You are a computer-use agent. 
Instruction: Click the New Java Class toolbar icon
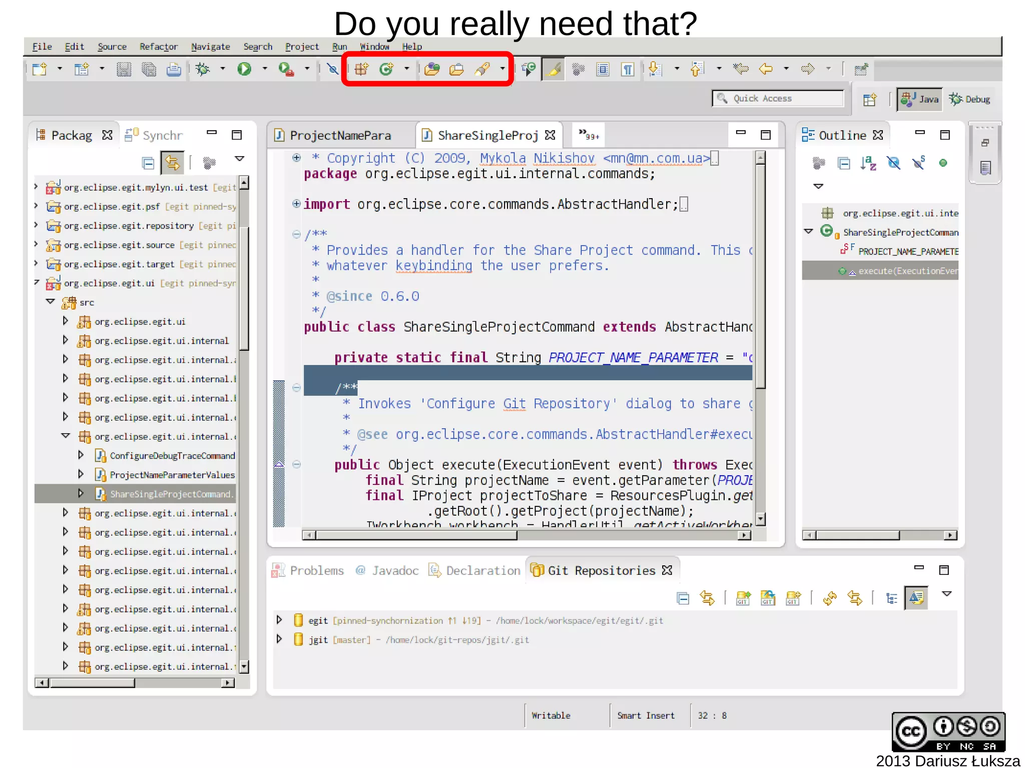(x=386, y=69)
